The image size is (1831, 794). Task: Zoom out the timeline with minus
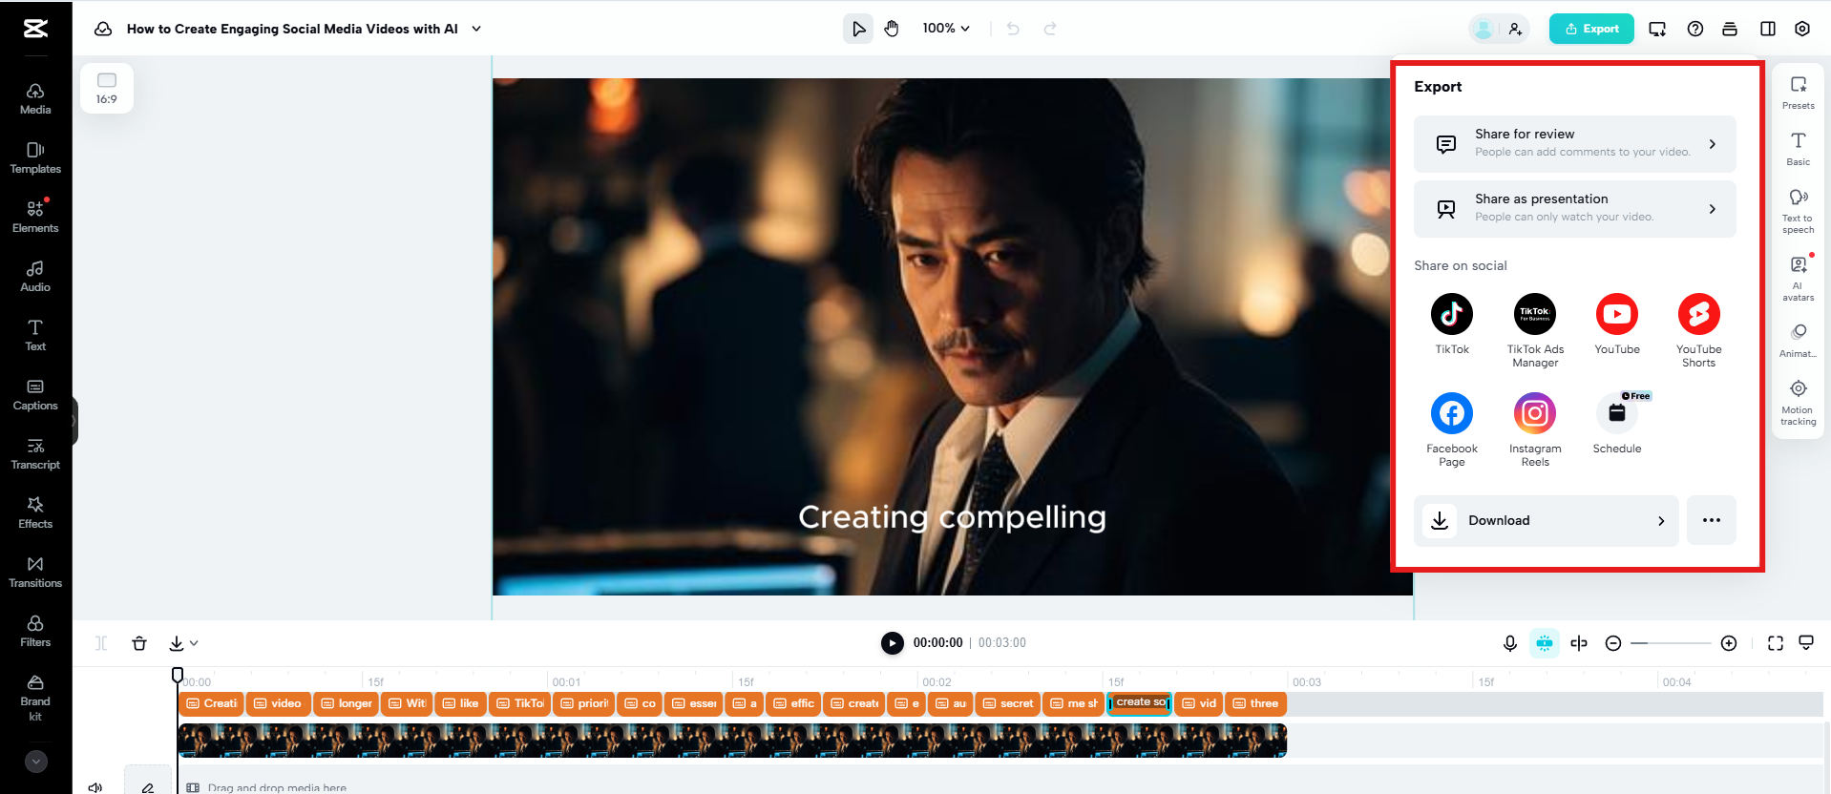[x=1613, y=643]
